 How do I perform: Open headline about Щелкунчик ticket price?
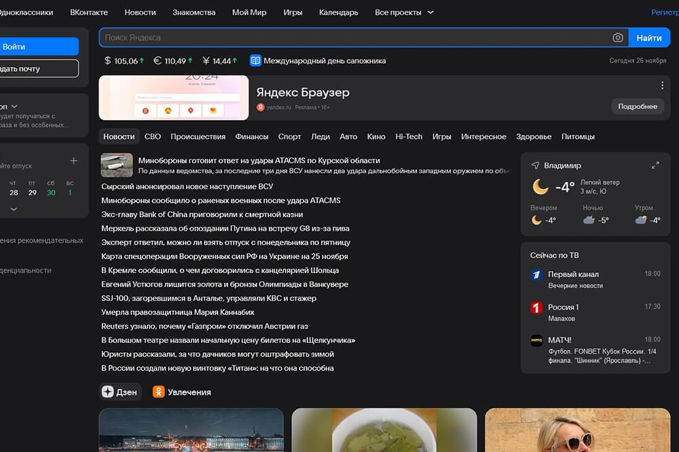228,340
